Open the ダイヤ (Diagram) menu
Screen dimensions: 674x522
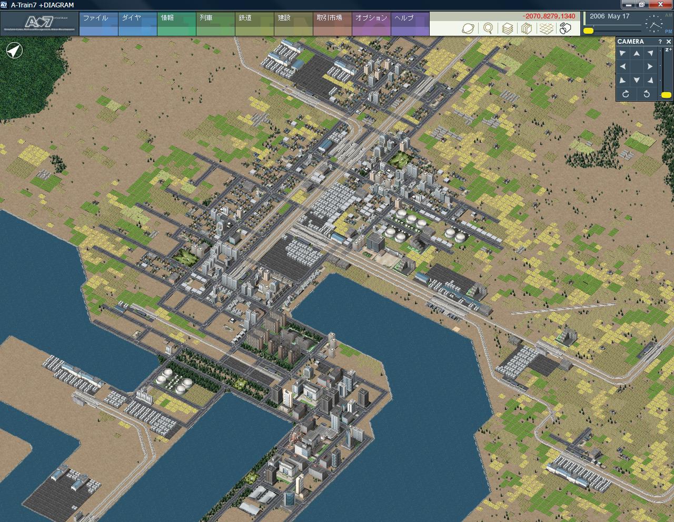[x=137, y=24]
